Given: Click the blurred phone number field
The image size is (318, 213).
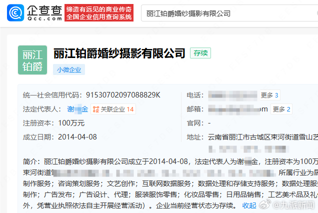Looking at the screenshot, I should coord(233,95).
